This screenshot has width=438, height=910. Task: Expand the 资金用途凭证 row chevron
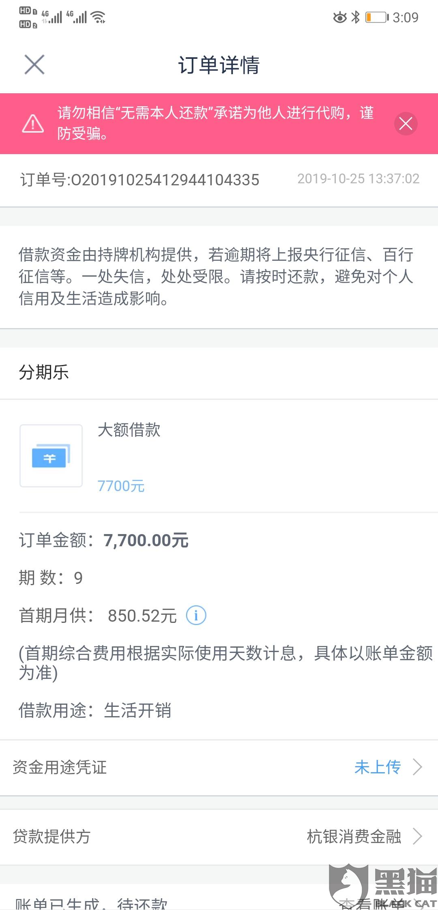[x=417, y=767]
